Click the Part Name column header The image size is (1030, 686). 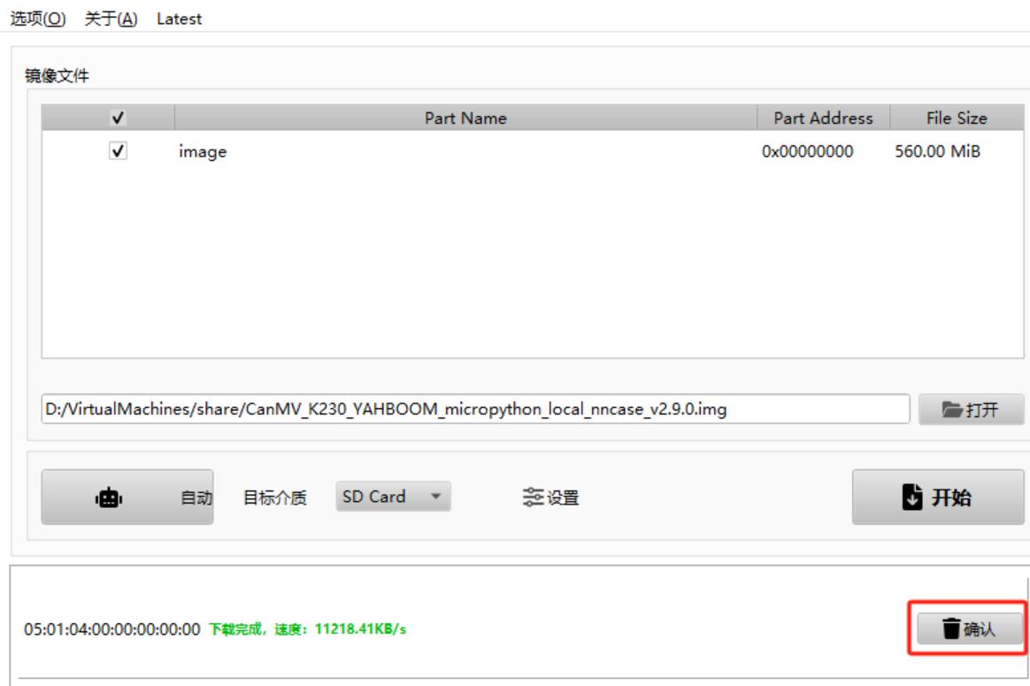(465, 118)
